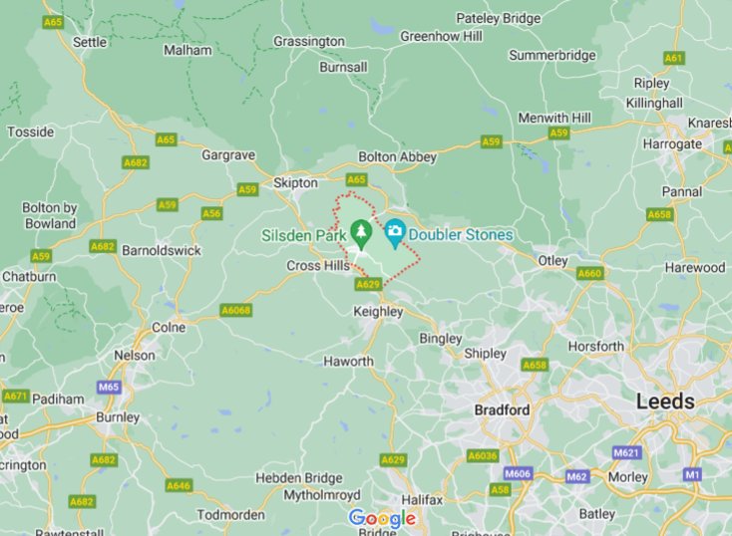Click the A6068 road shield

236,310
